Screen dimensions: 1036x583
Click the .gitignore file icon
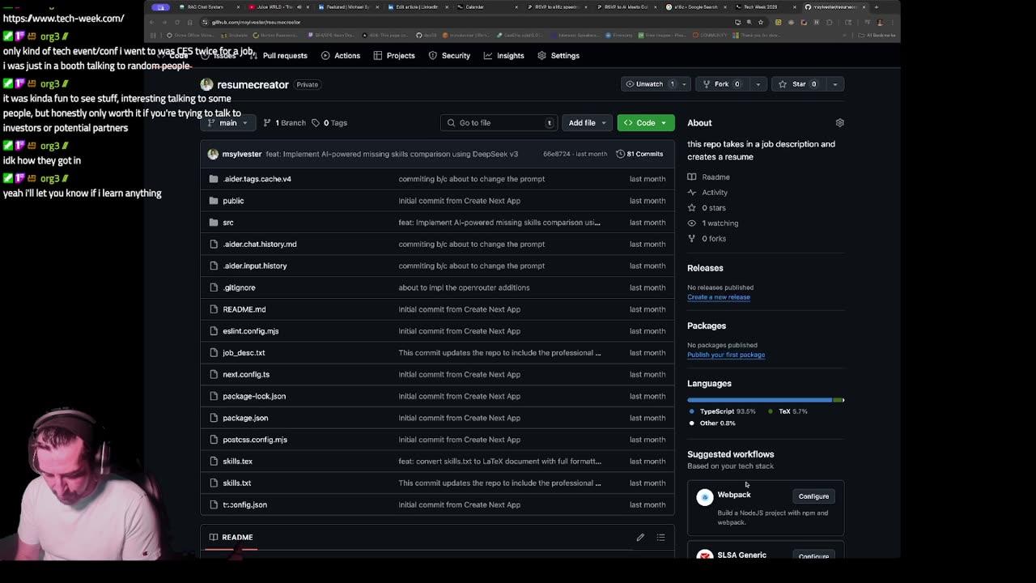coord(214,287)
